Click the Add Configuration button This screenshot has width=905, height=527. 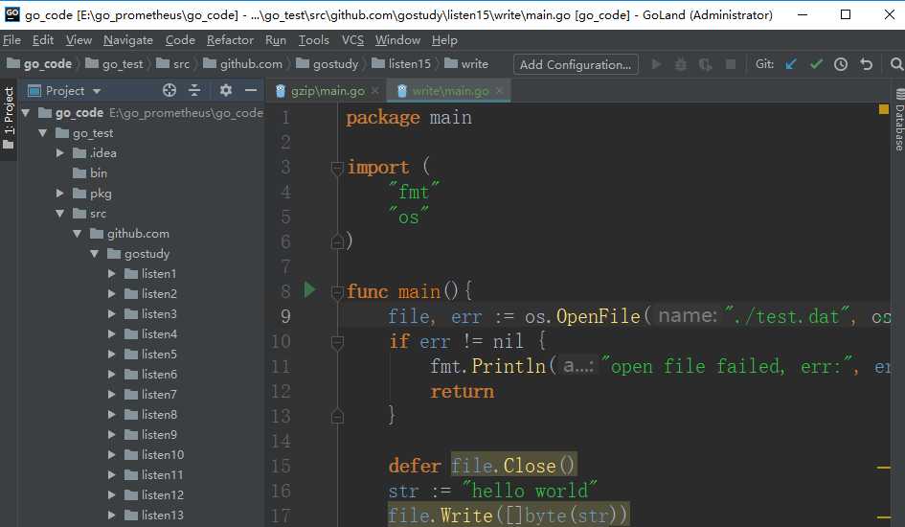point(576,64)
